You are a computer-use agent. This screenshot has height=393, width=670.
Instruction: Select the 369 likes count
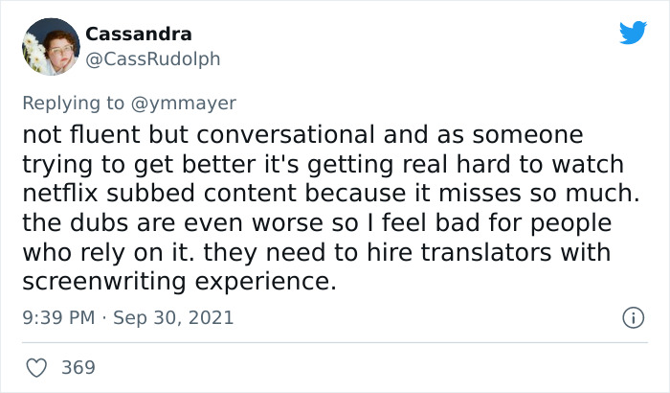pos(78,368)
